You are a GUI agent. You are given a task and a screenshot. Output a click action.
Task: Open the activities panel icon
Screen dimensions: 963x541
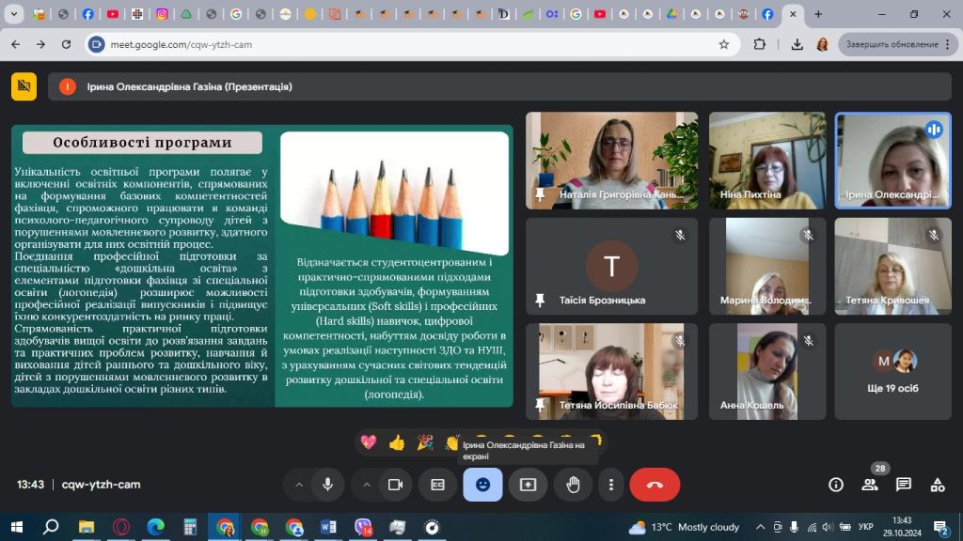pos(938,485)
